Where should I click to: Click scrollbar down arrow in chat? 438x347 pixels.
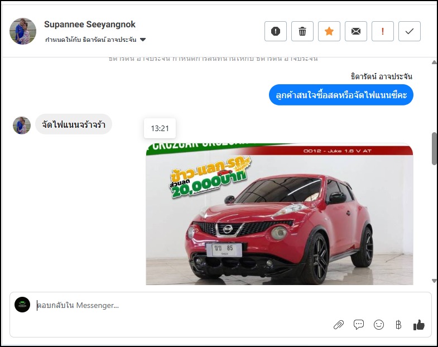(434, 281)
